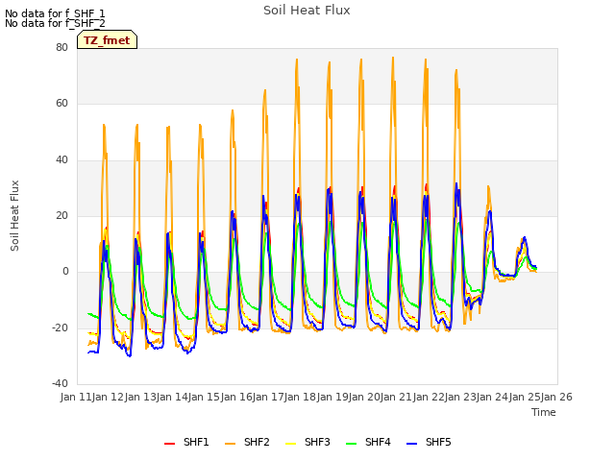The height and width of the screenshot is (461, 615).
Task: Click the Jan 26 x-axis label
Action: click(556, 397)
